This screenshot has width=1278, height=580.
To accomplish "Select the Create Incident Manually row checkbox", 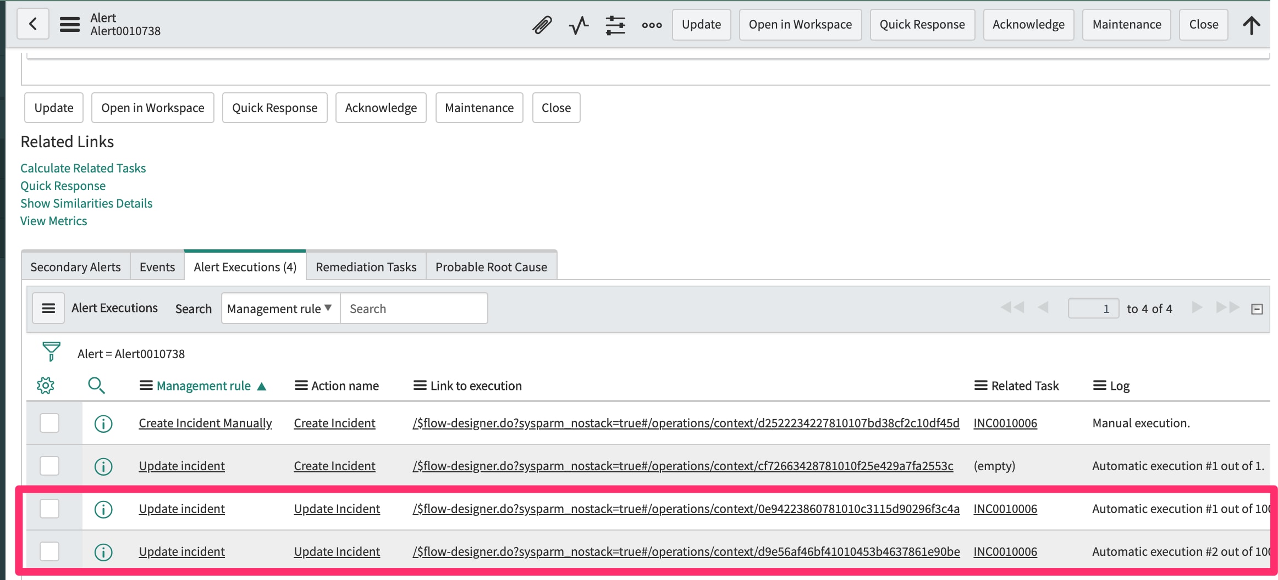I will click(49, 423).
